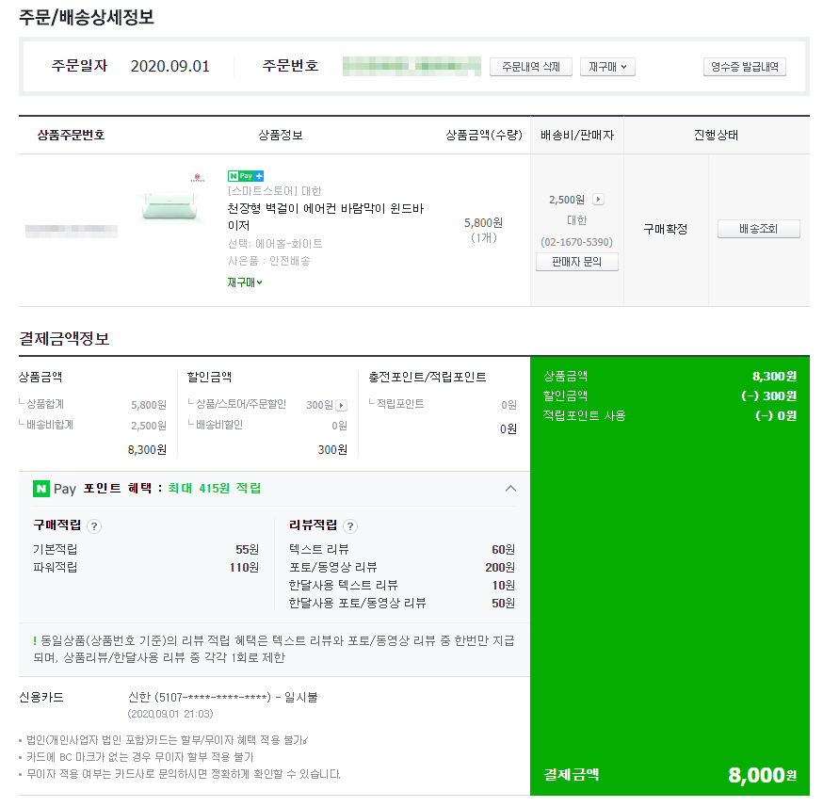Select the 기본적립 55원 value
Image resolution: width=823 pixels, height=807 pixels.
[x=248, y=549]
